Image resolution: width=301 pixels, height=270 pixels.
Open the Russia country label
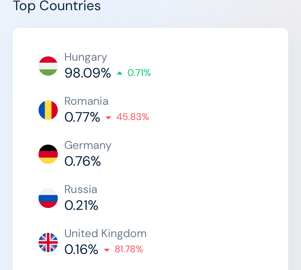click(x=81, y=189)
